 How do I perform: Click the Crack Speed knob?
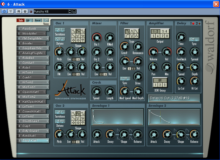pos(97,92)
